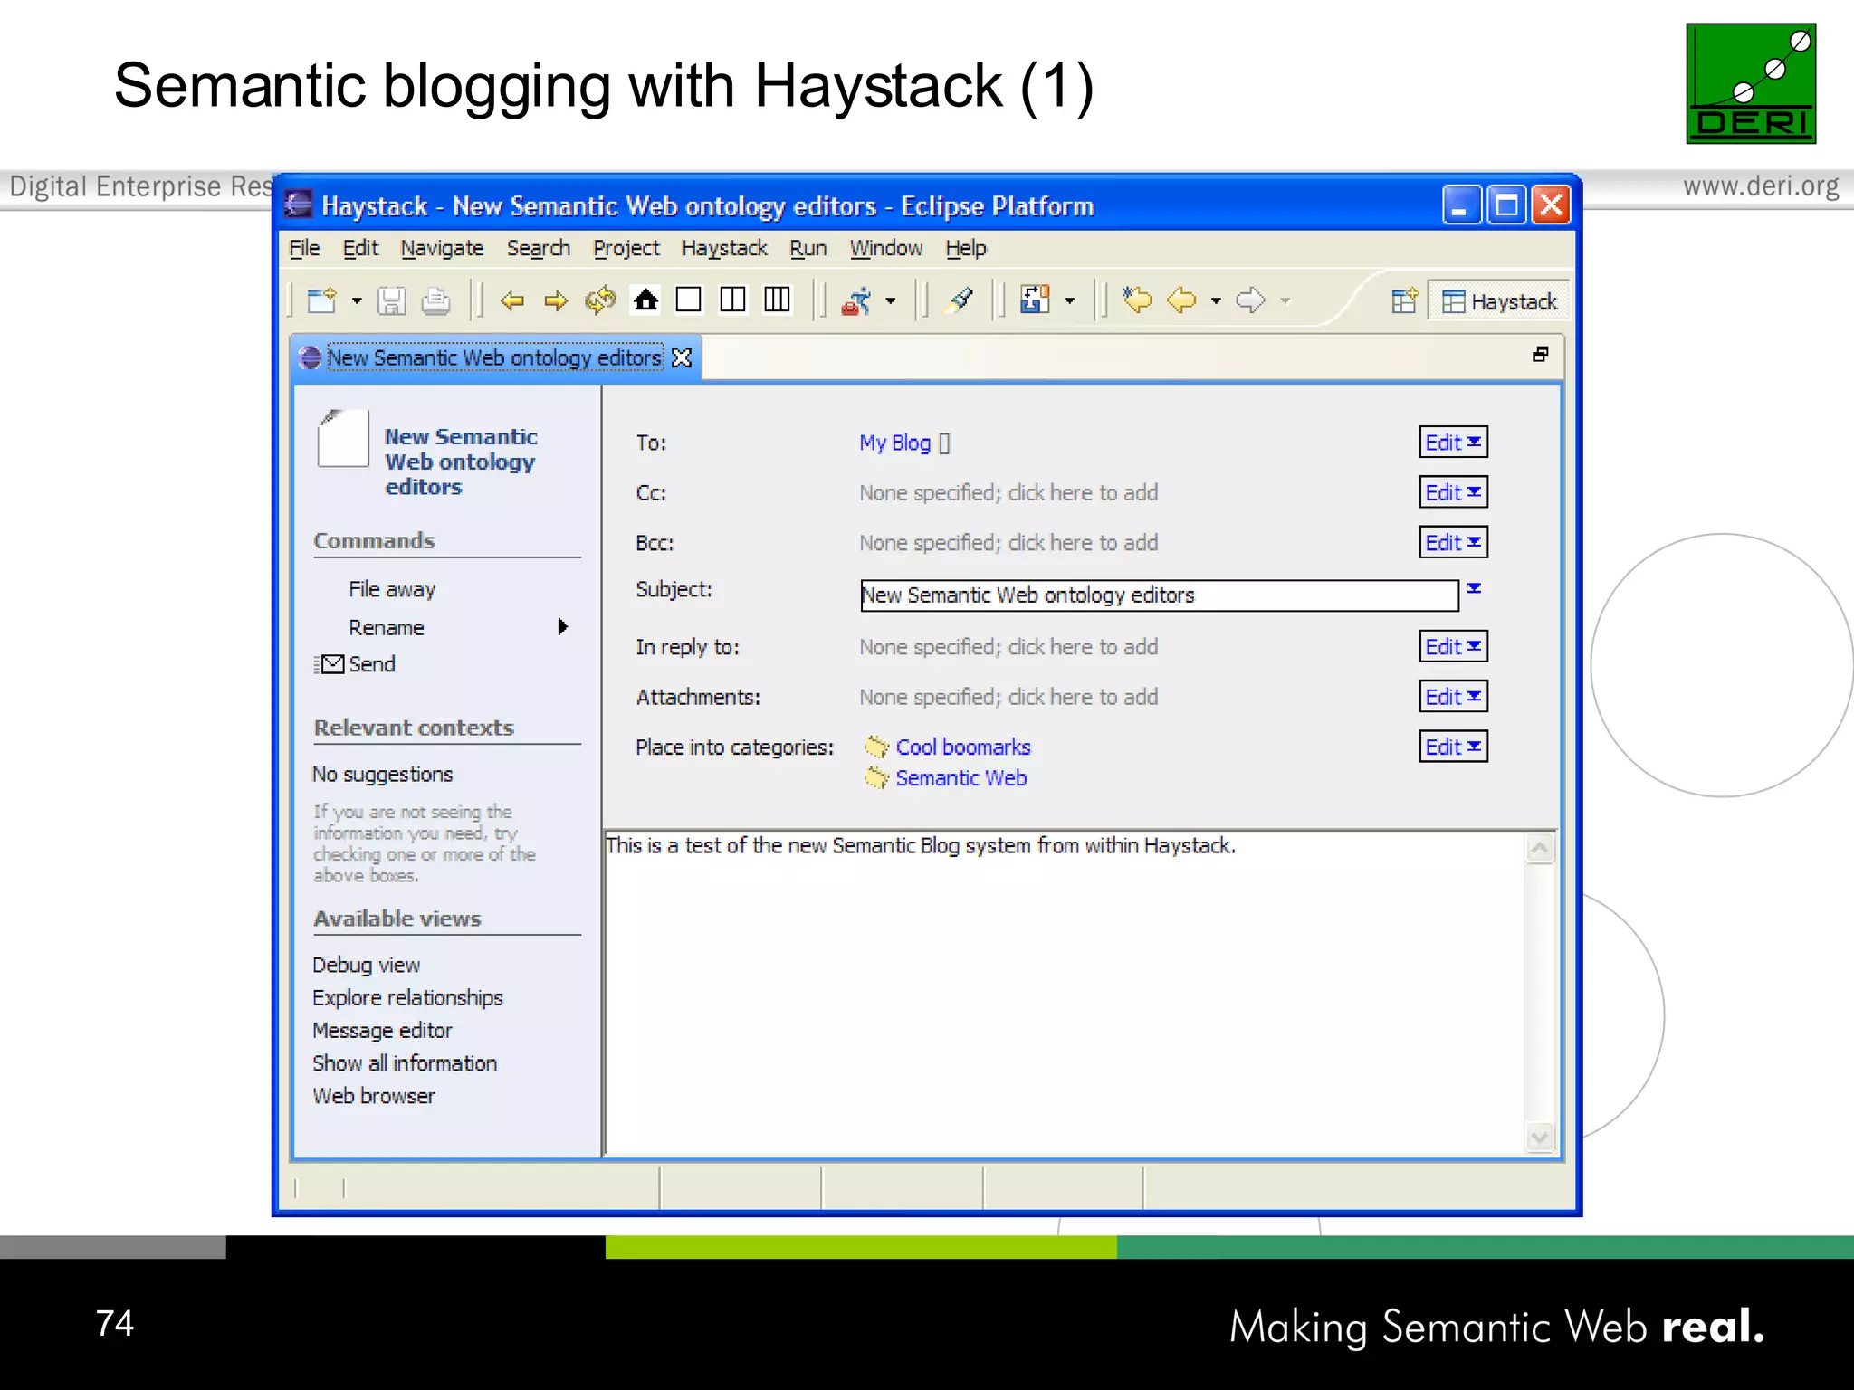Open the Forward history dropdown arrow
This screenshot has width=1854, height=1390.
click(x=1285, y=300)
